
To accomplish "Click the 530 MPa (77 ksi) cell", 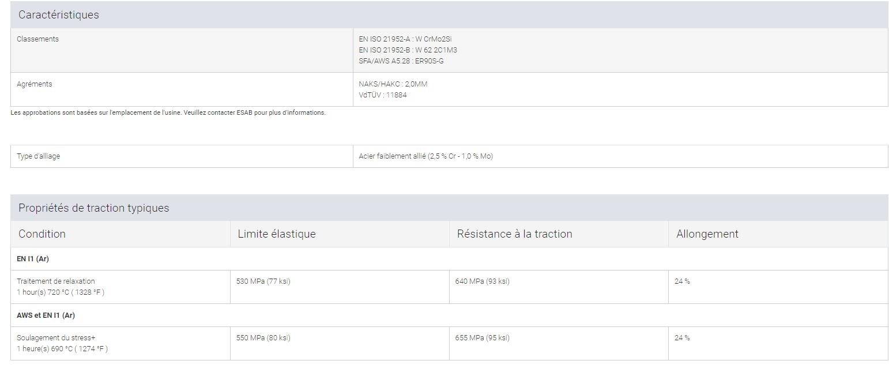I will [263, 281].
